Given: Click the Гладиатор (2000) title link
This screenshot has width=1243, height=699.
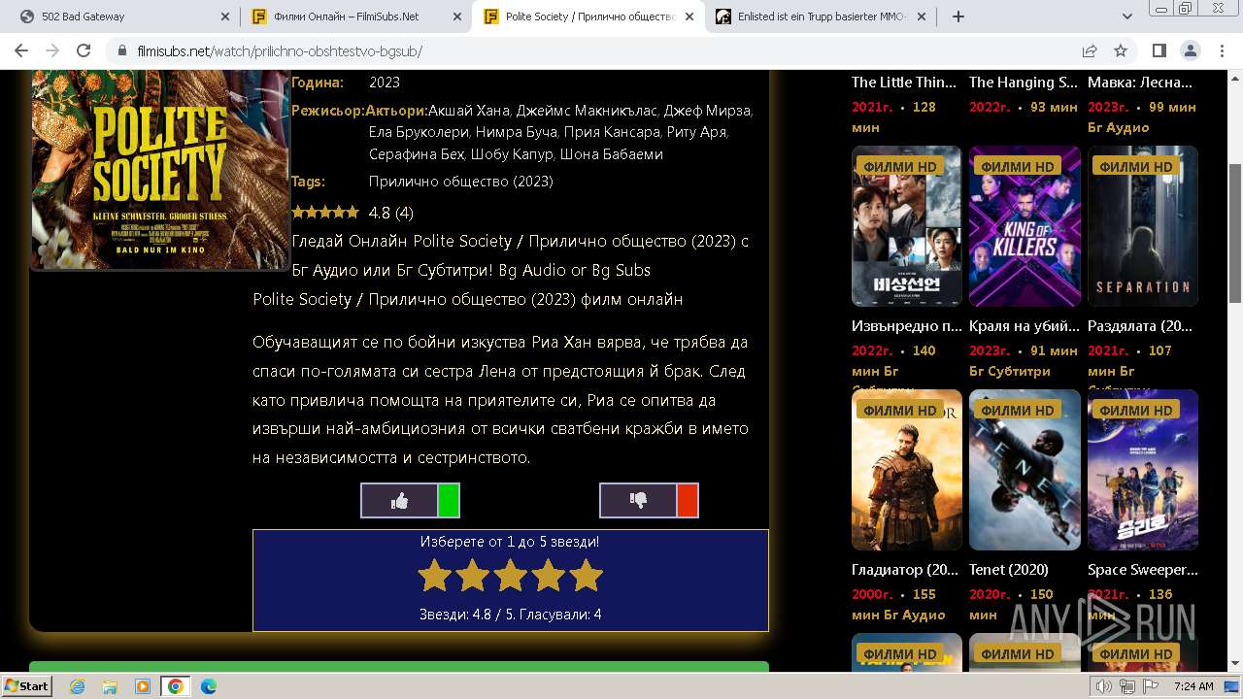Looking at the screenshot, I should (905, 570).
